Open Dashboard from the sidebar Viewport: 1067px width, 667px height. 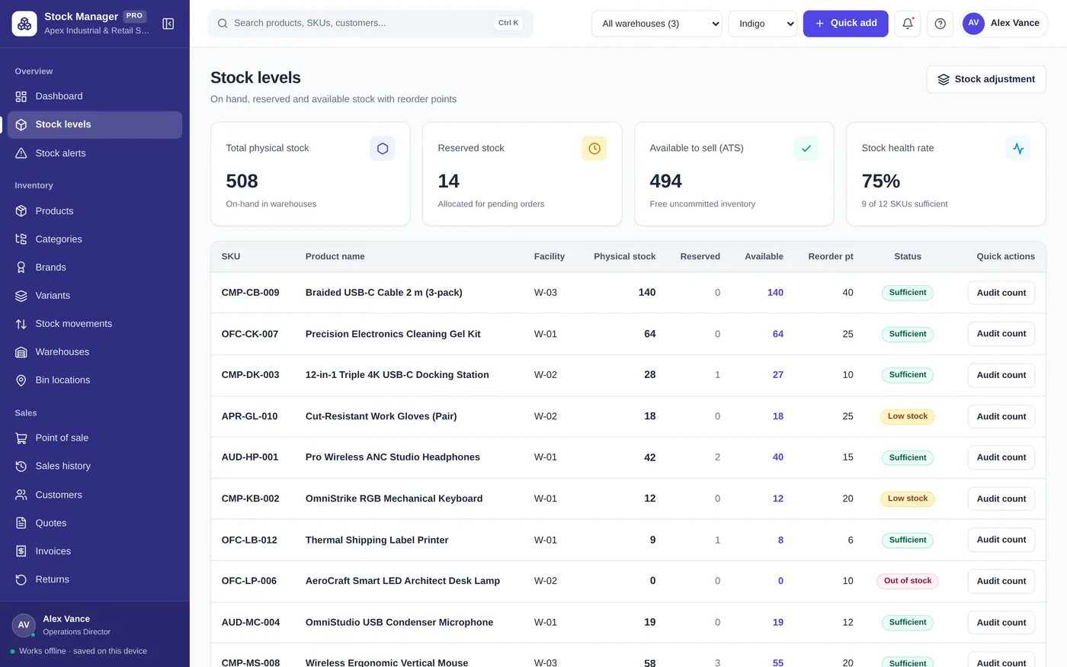[x=95, y=96]
